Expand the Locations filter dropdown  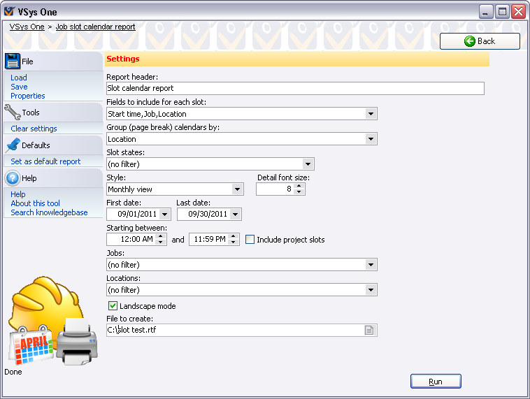[371, 290]
